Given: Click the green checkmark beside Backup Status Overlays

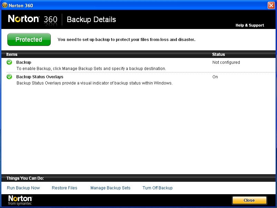Looking at the screenshot, I should click(x=9, y=77).
